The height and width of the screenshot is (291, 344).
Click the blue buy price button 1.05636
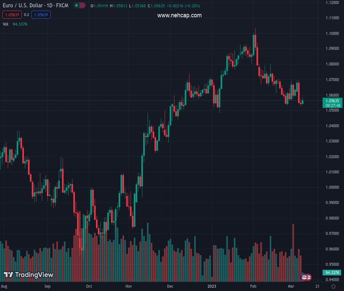tap(41, 15)
